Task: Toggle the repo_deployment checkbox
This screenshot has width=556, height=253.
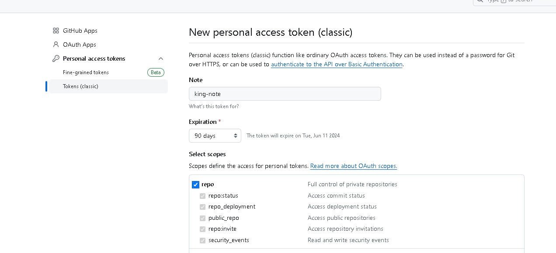Action: [202, 207]
